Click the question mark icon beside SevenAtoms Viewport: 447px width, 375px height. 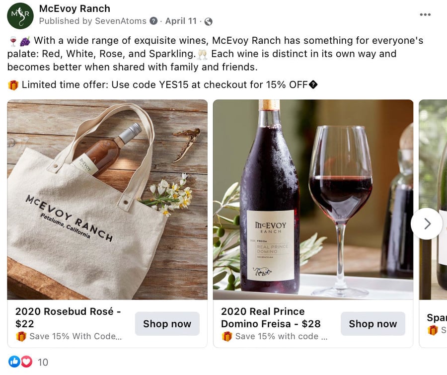point(154,21)
